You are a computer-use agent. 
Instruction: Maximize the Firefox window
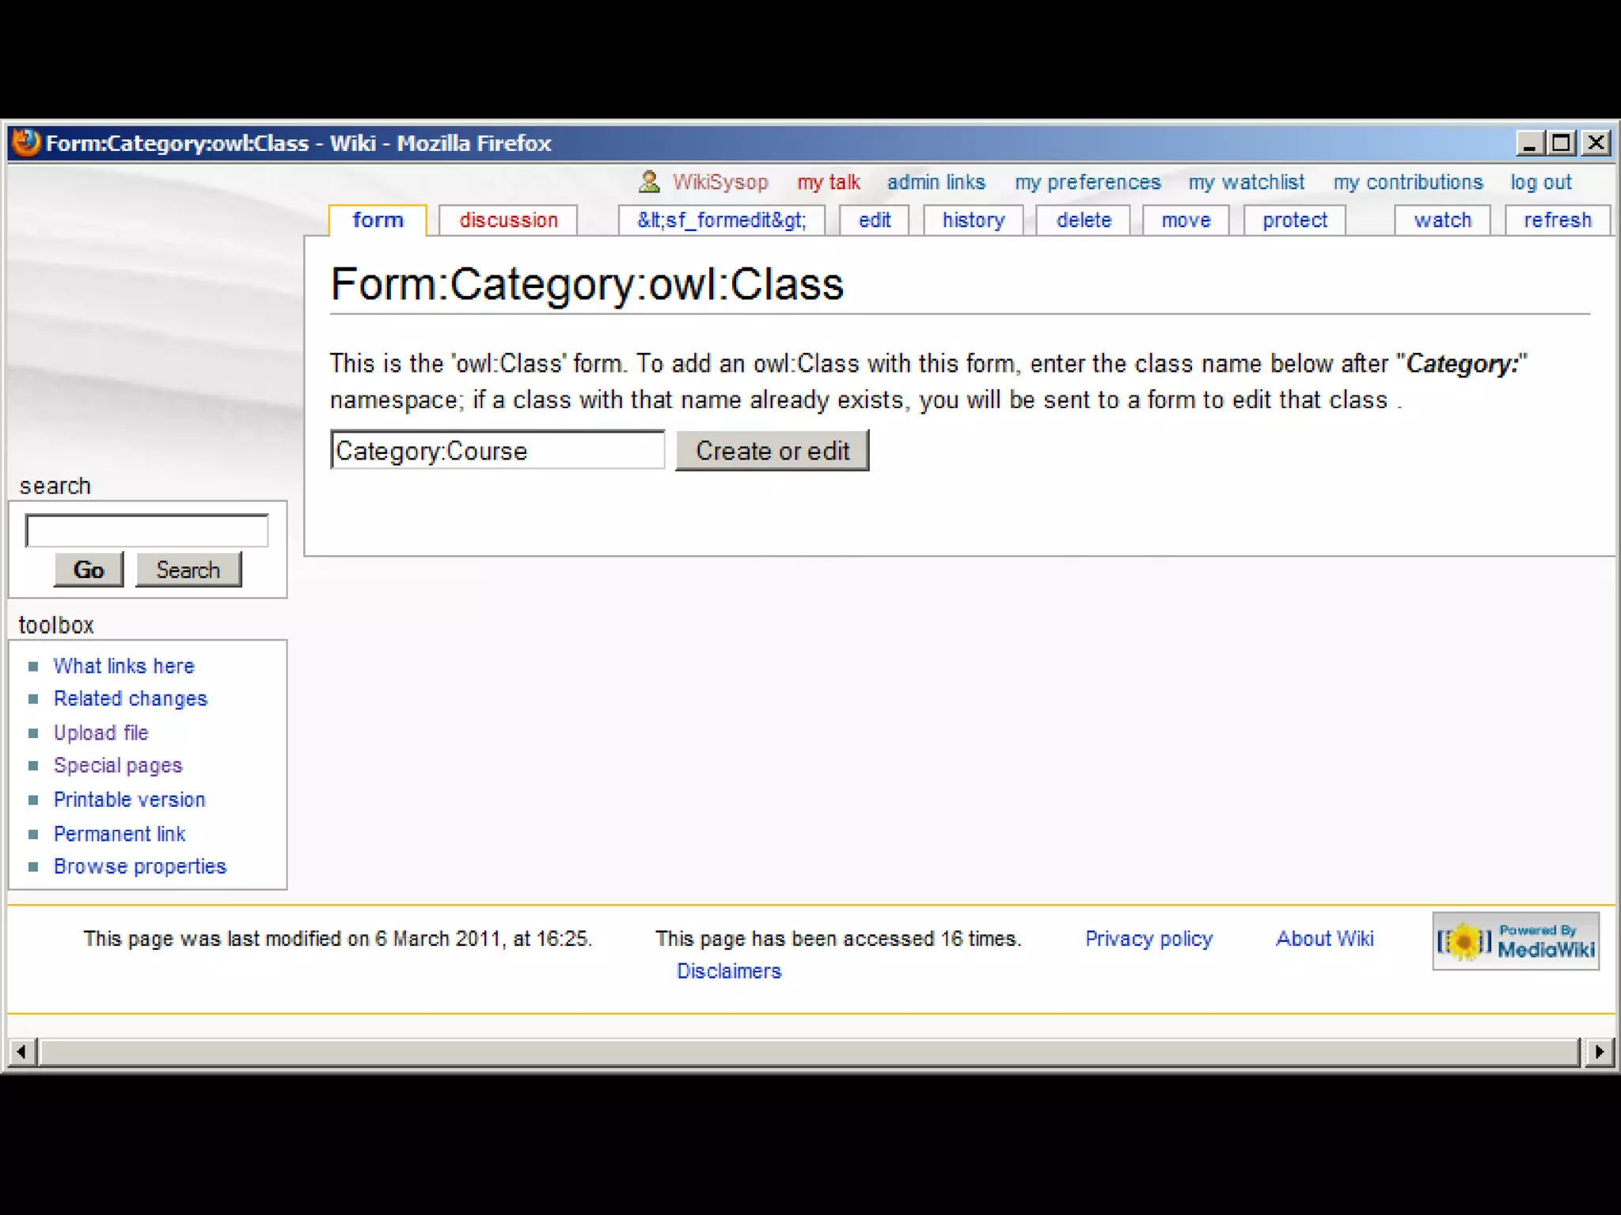(x=1561, y=143)
